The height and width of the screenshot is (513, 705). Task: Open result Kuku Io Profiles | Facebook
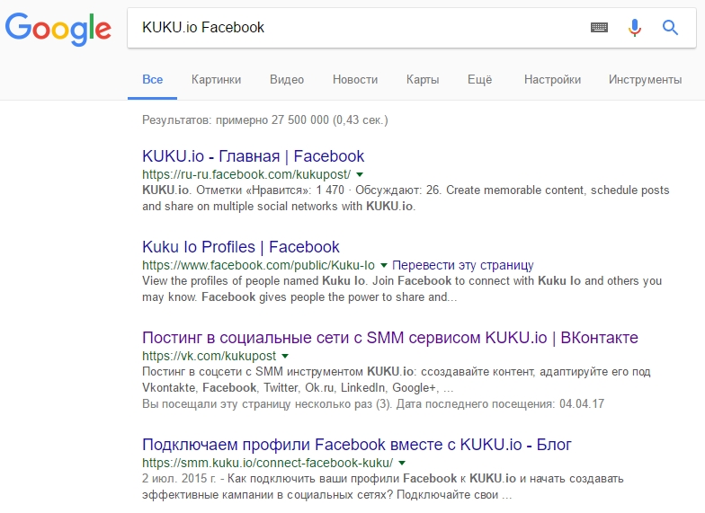point(241,247)
